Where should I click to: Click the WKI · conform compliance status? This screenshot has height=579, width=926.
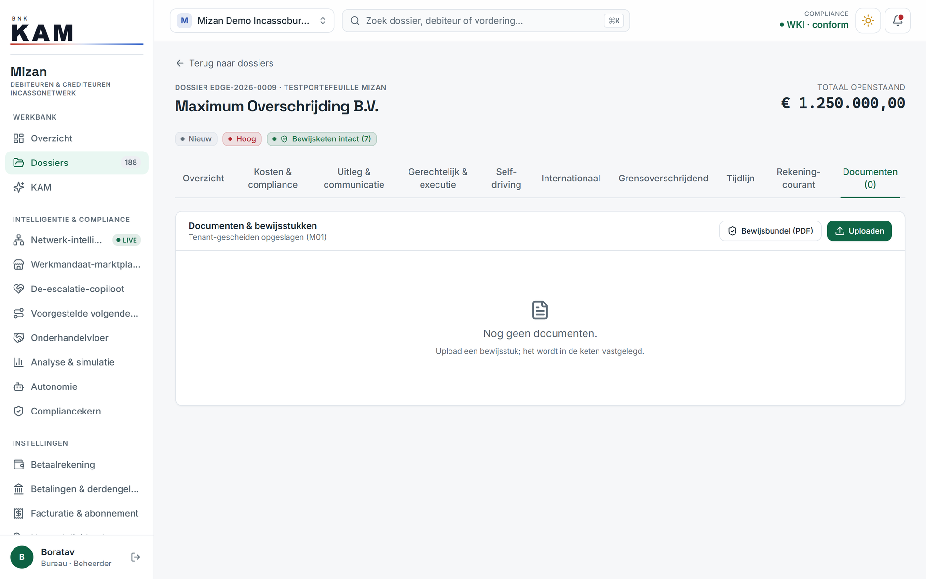(x=814, y=25)
